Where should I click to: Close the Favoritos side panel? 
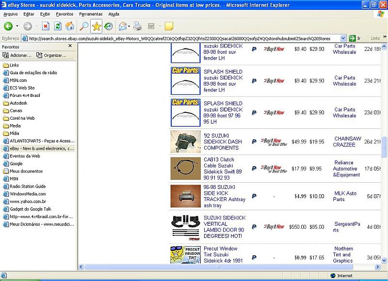click(70, 46)
